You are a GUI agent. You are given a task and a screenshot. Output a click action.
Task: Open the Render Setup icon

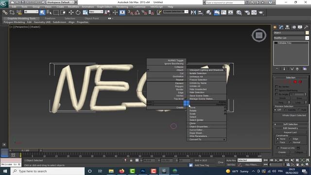(247, 13)
